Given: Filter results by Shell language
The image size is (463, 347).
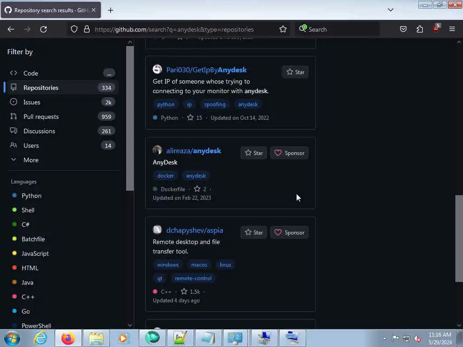Looking at the screenshot, I should (28, 210).
